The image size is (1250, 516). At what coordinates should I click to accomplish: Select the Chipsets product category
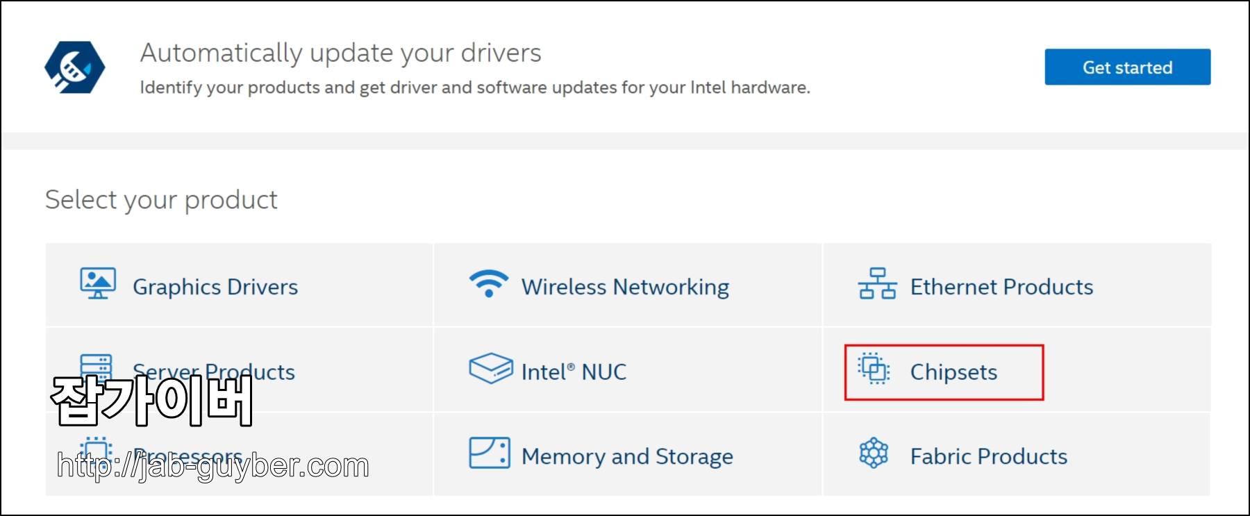pos(953,372)
